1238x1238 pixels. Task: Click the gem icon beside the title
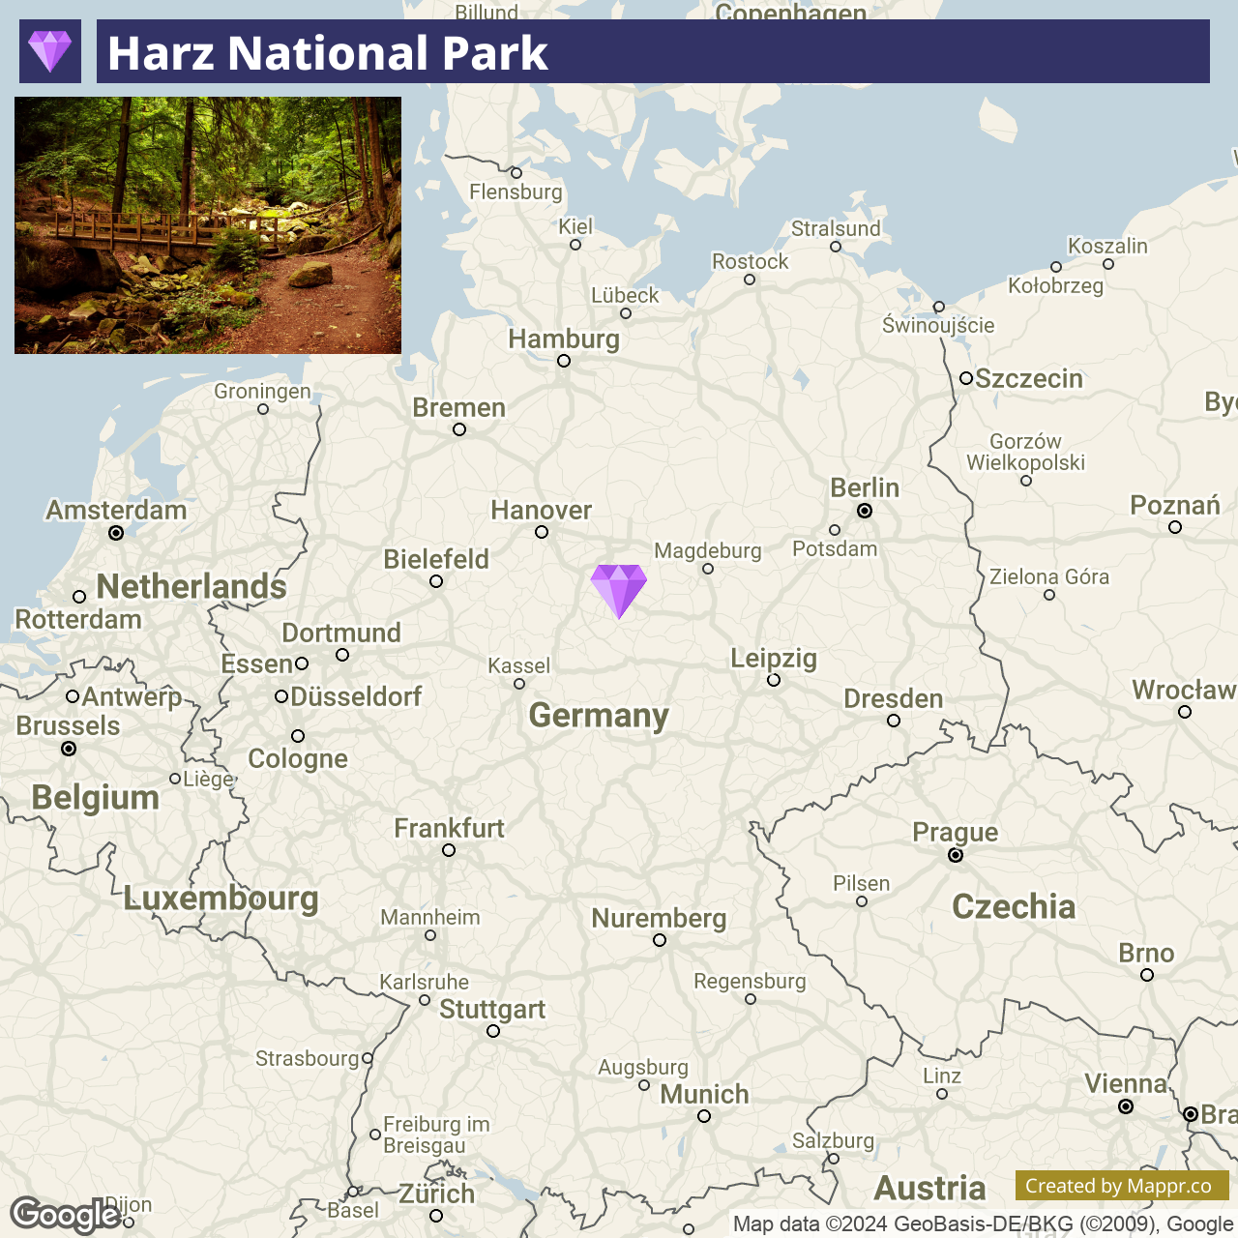point(49,51)
